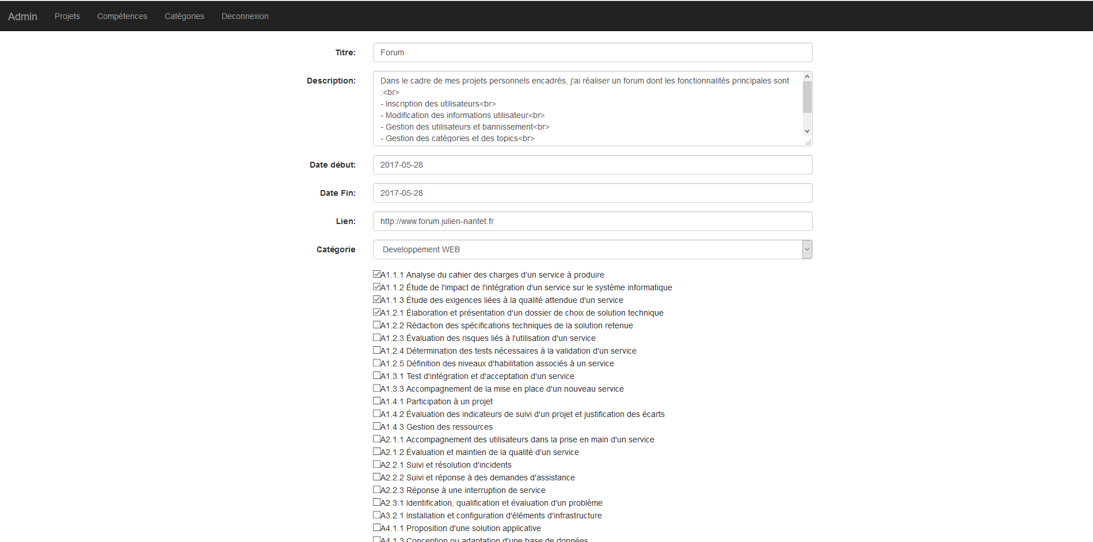Screen dimensions: 1093x542
Task: Check A1.4.3 Gestion des ressources
Action: point(376,426)
